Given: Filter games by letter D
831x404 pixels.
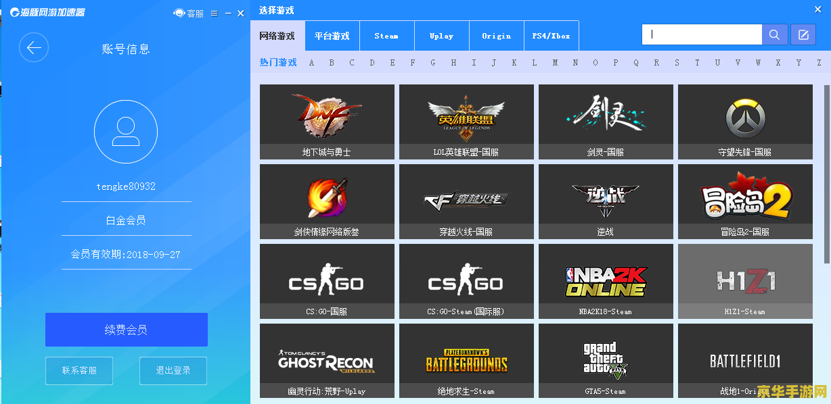Looking at the screenshot, I should [372, 63].
